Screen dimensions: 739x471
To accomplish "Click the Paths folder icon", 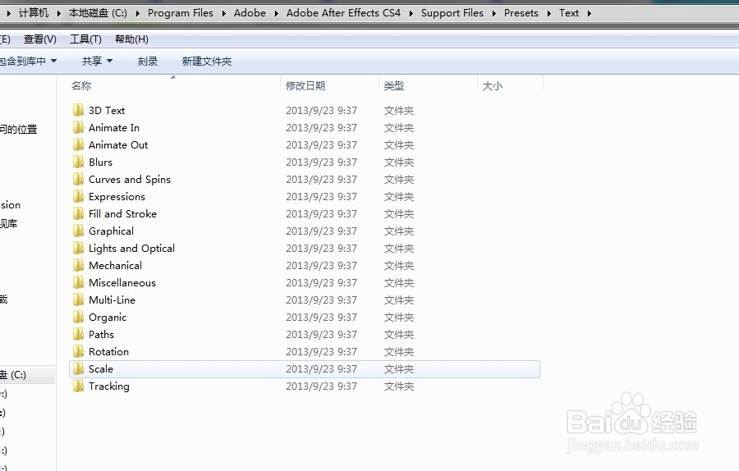I will (x=78, y=335).
